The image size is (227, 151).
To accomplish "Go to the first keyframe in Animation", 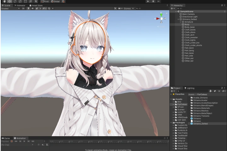I will point(16,141).
